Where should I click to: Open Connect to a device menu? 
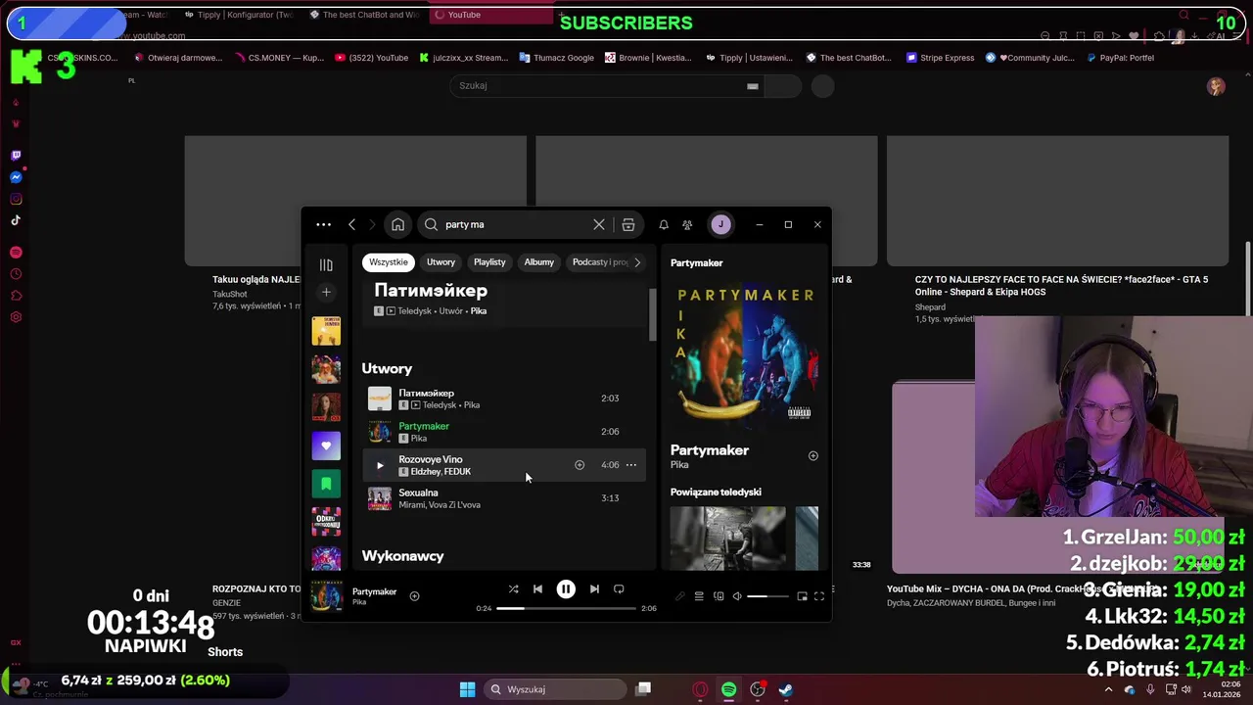(x=719, y=596)
